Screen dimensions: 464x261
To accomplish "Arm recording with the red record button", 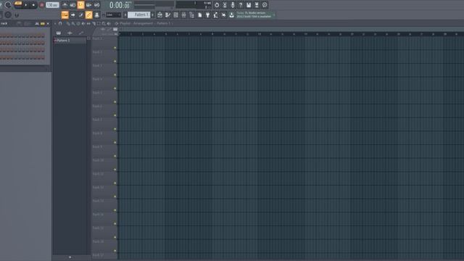I will point(42,5).
